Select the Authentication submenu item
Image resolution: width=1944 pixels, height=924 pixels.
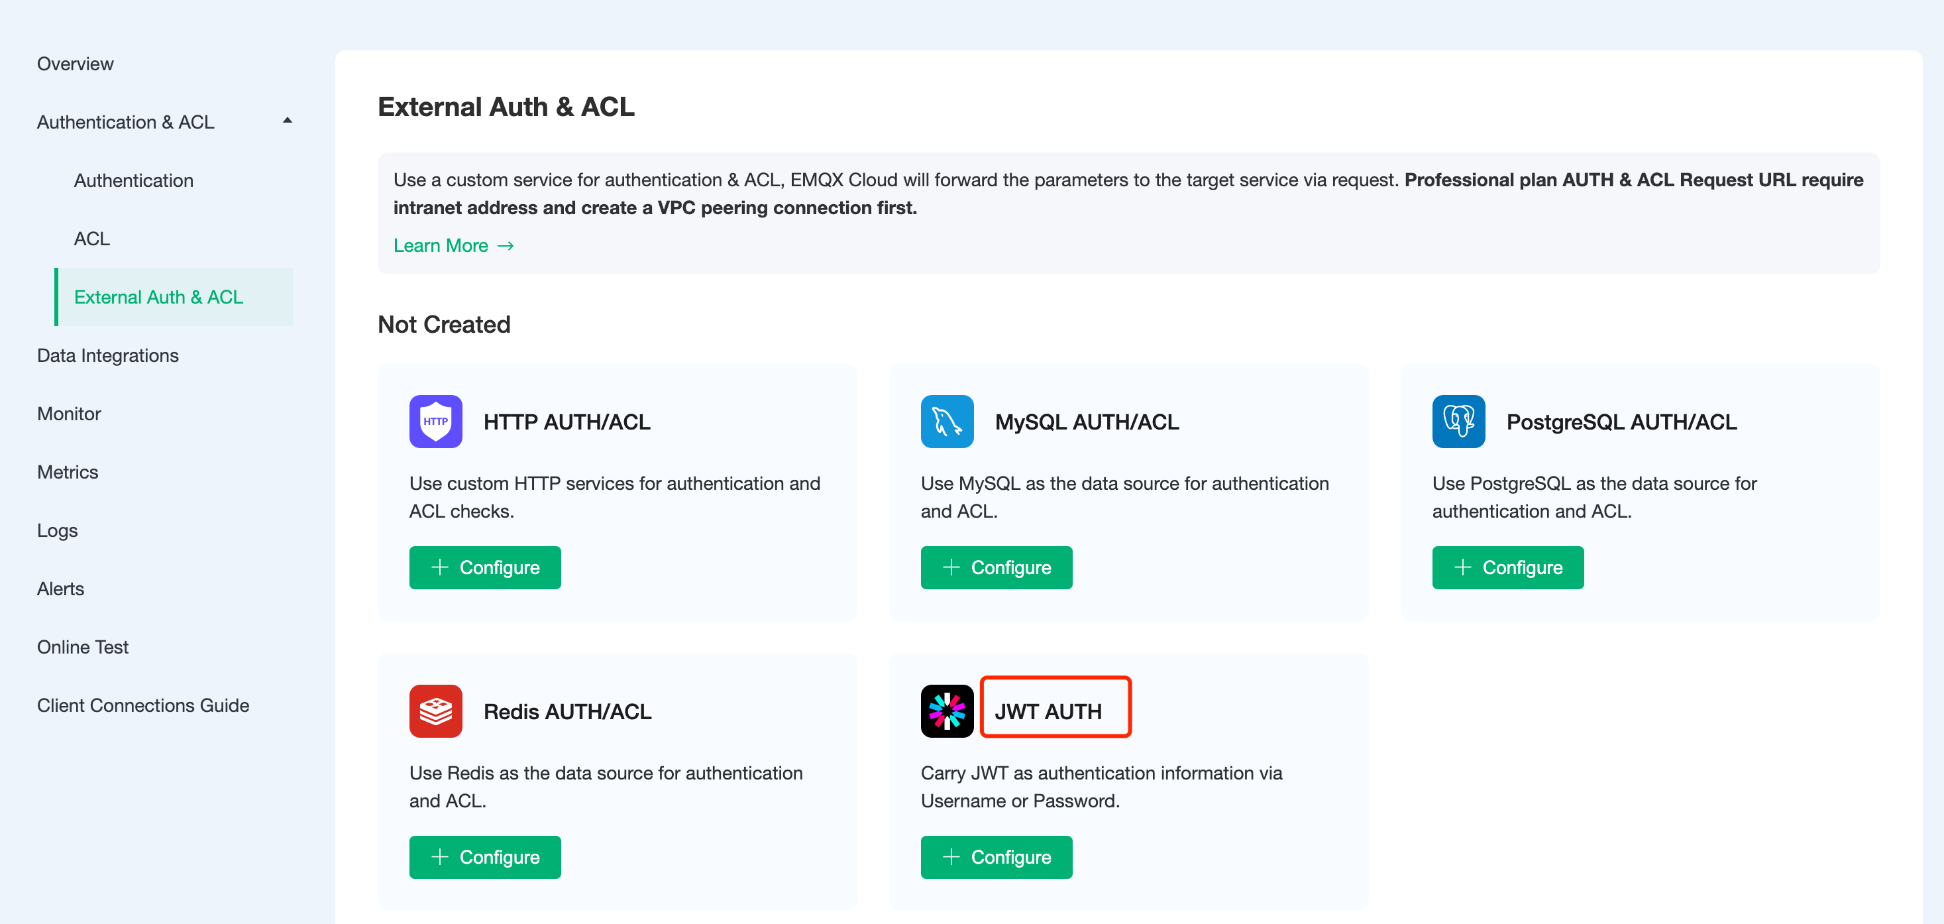(x=134, y=180)
